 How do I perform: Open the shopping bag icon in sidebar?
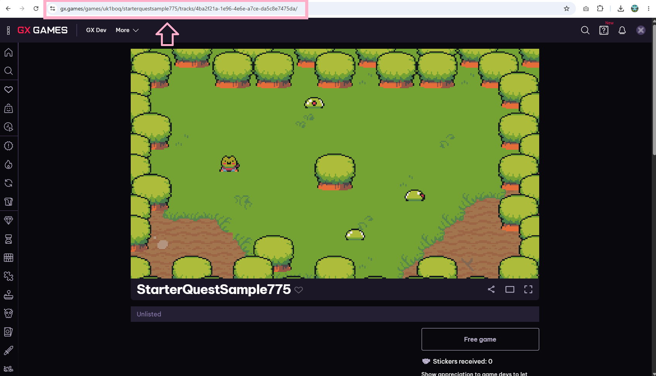pyautogui.click(x=9, y=108)
